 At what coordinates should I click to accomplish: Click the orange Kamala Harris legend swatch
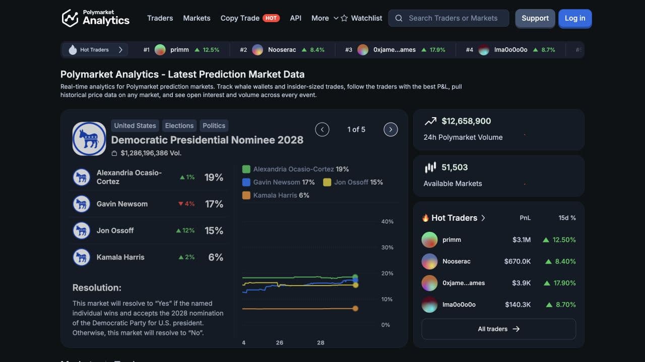pos(246,195)
